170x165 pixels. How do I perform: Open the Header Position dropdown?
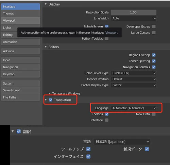click(134, 79)
